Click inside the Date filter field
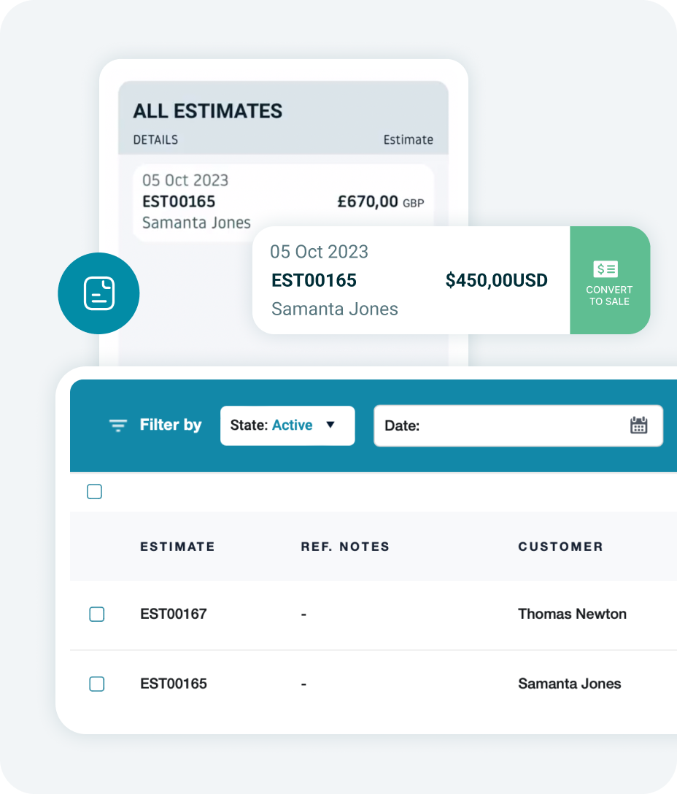Viewport: 677px width, 794px height. (x=519, y=425)
